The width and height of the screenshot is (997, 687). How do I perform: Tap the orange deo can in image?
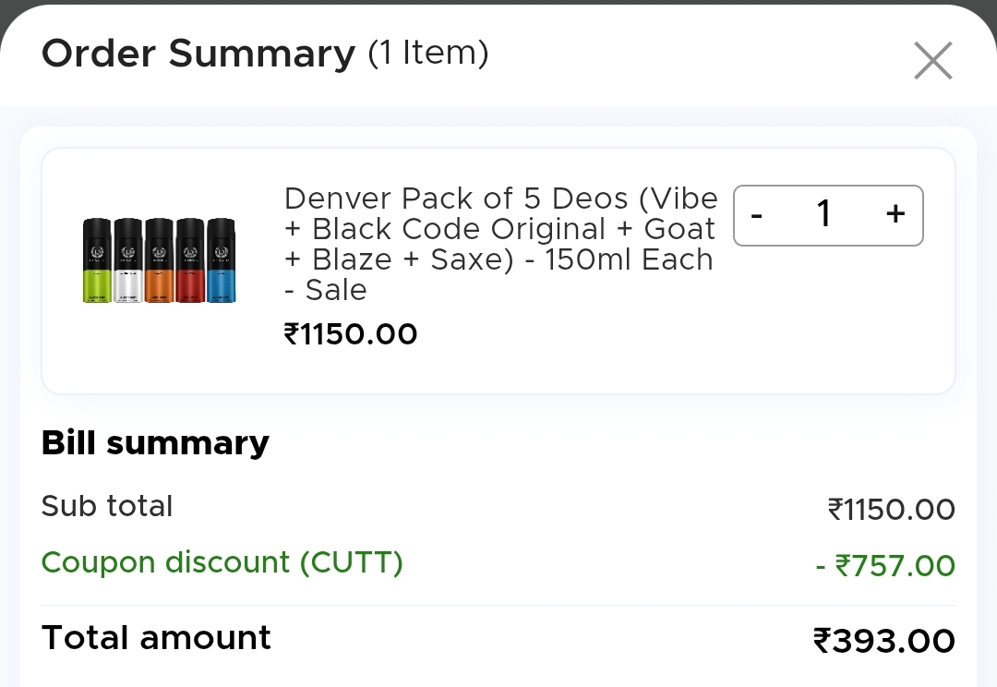[x=159, y=260]
